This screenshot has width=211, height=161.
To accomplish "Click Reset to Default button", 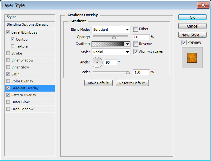I will (x=132, y=83).
